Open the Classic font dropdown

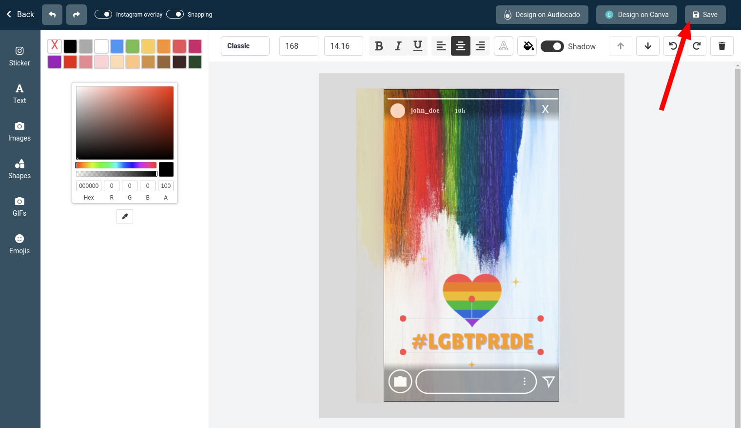pyautogui.click(x=245, y=46)
